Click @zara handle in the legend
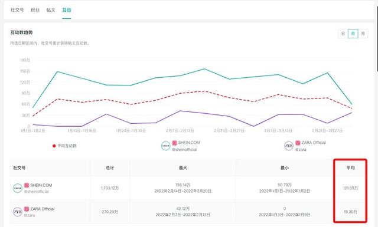The image size is (378, 227). coord(301,150)
